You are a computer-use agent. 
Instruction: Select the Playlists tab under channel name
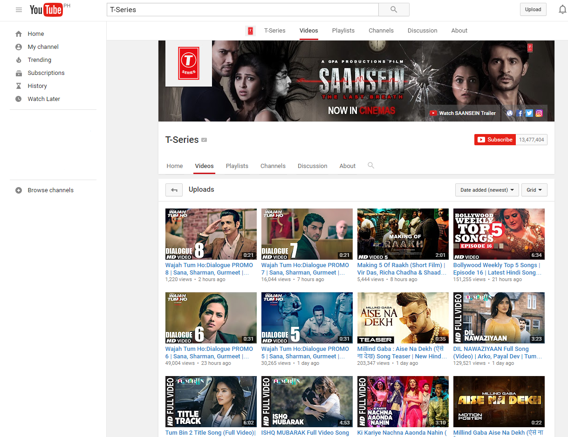(237, 166)
